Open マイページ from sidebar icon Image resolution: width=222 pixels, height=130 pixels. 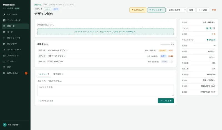(4, 15)
